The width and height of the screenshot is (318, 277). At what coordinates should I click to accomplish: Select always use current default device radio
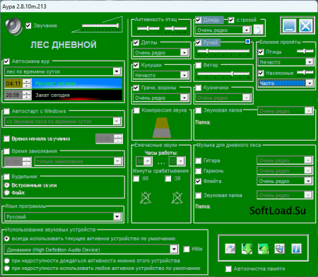pyautogui.click(x=7, y=239)
